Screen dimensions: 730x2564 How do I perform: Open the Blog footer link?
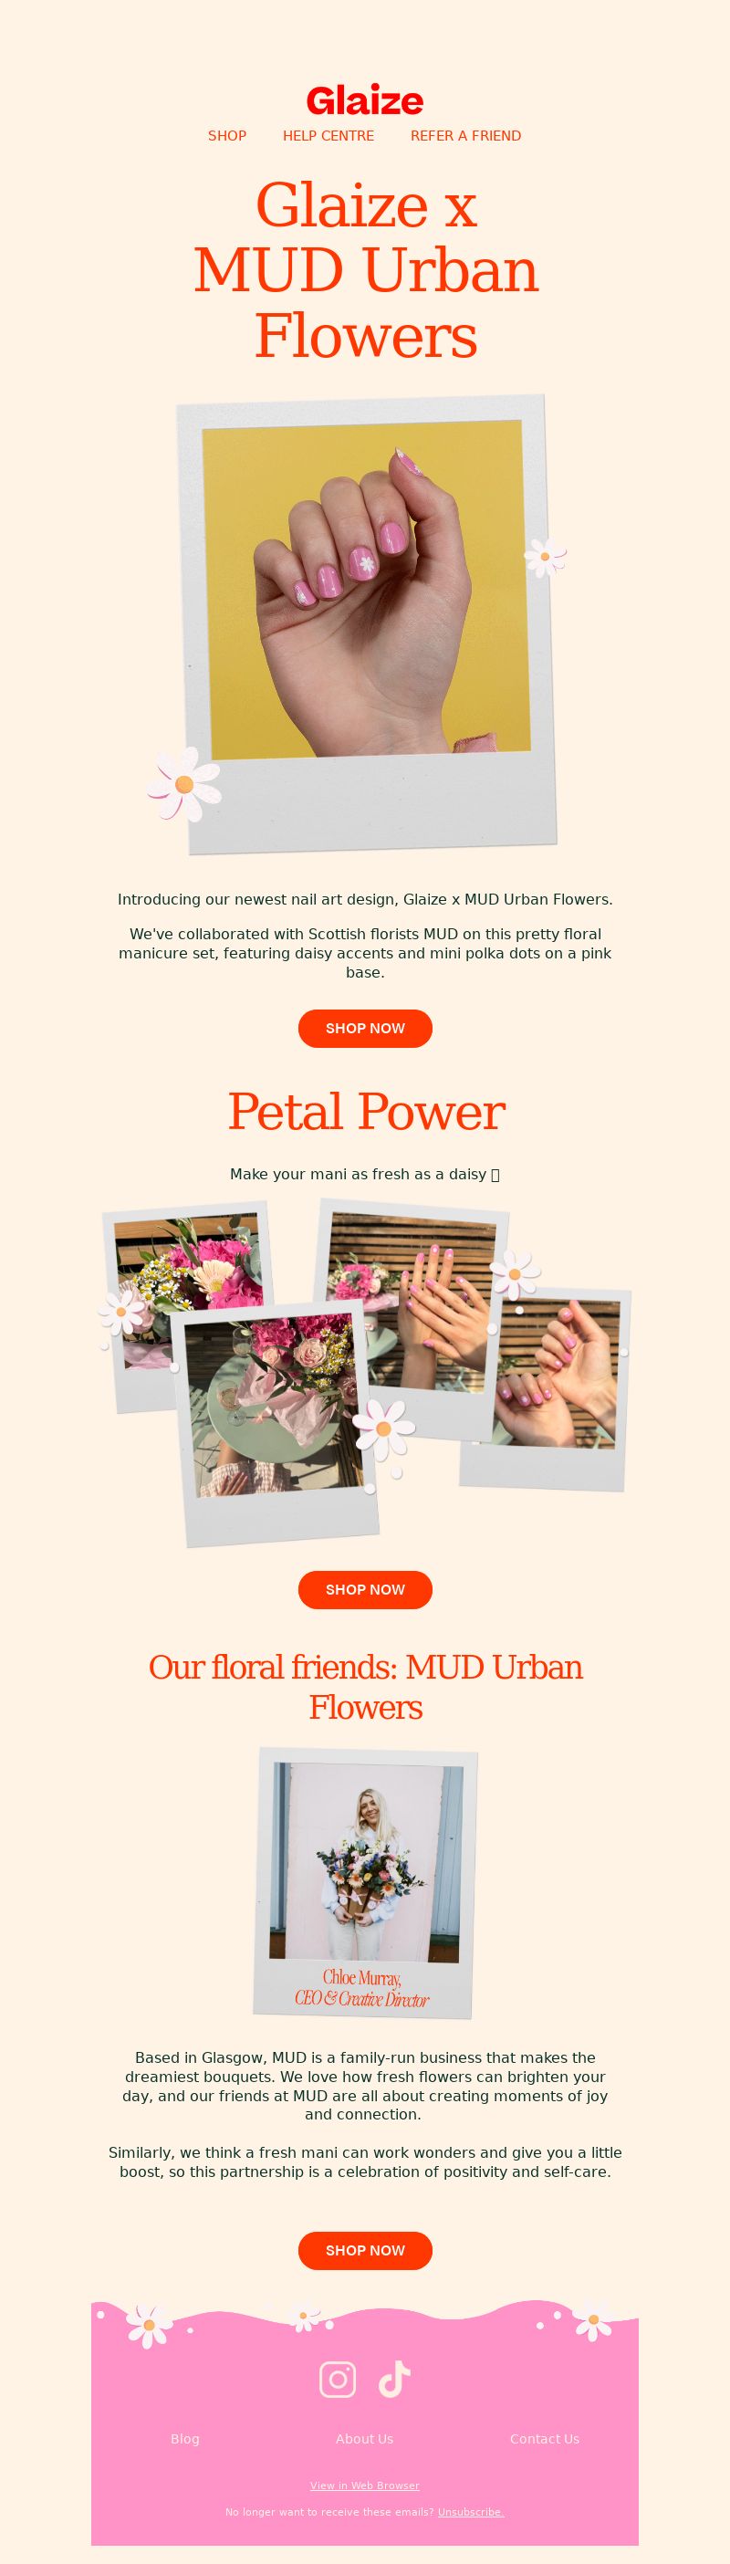point(185,2439)
